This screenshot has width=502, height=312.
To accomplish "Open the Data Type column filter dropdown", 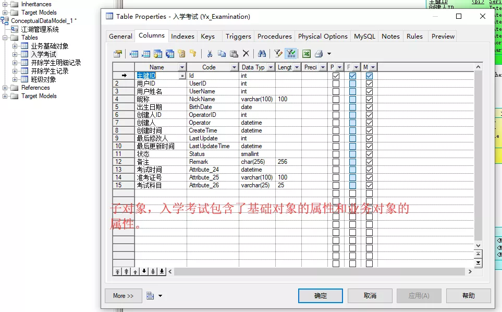I will [271, 67].
